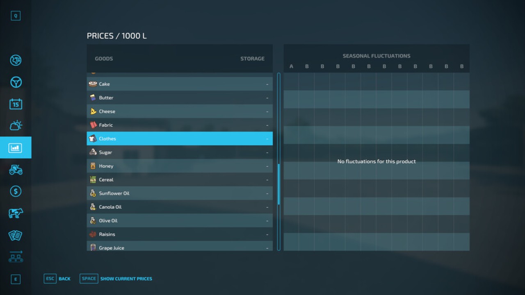Click Show Current Prices button
The width and height of the screenshot is (525, 295).
(116, 279)
